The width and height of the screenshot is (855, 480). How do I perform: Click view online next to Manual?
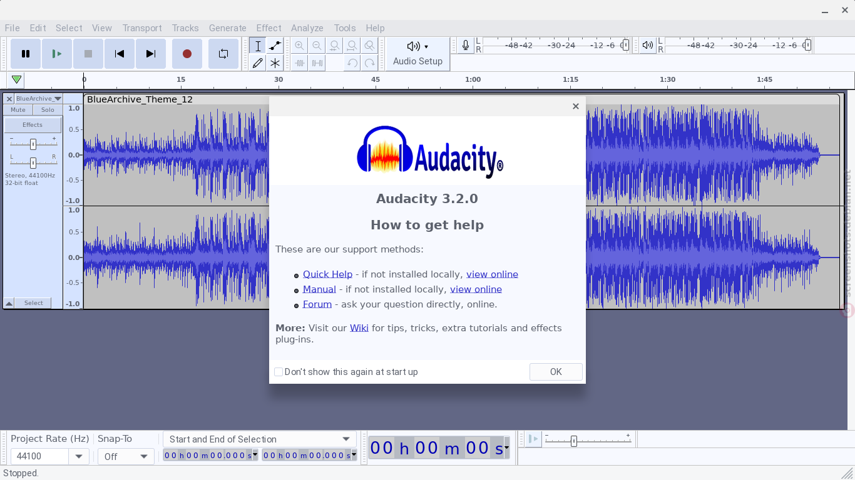click(x=476, y=289)
